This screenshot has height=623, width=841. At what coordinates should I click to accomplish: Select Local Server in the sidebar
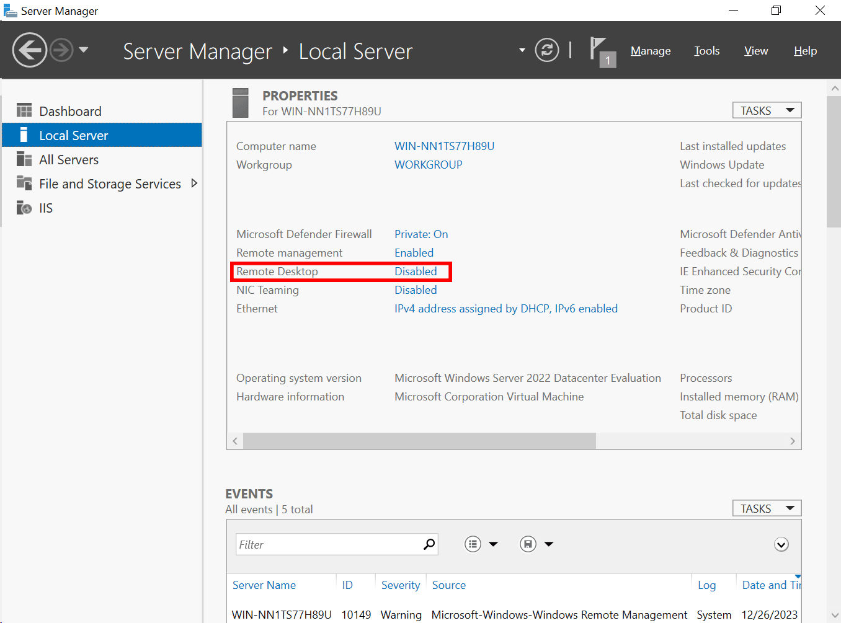(x=102, y=135)
